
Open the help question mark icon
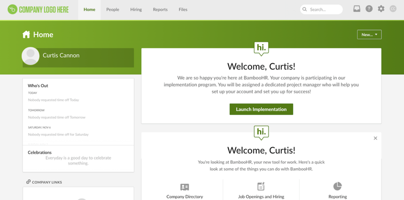tap(369, 9)
